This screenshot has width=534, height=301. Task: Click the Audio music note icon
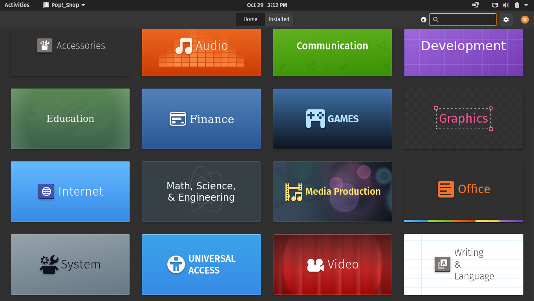pos(184,46)
